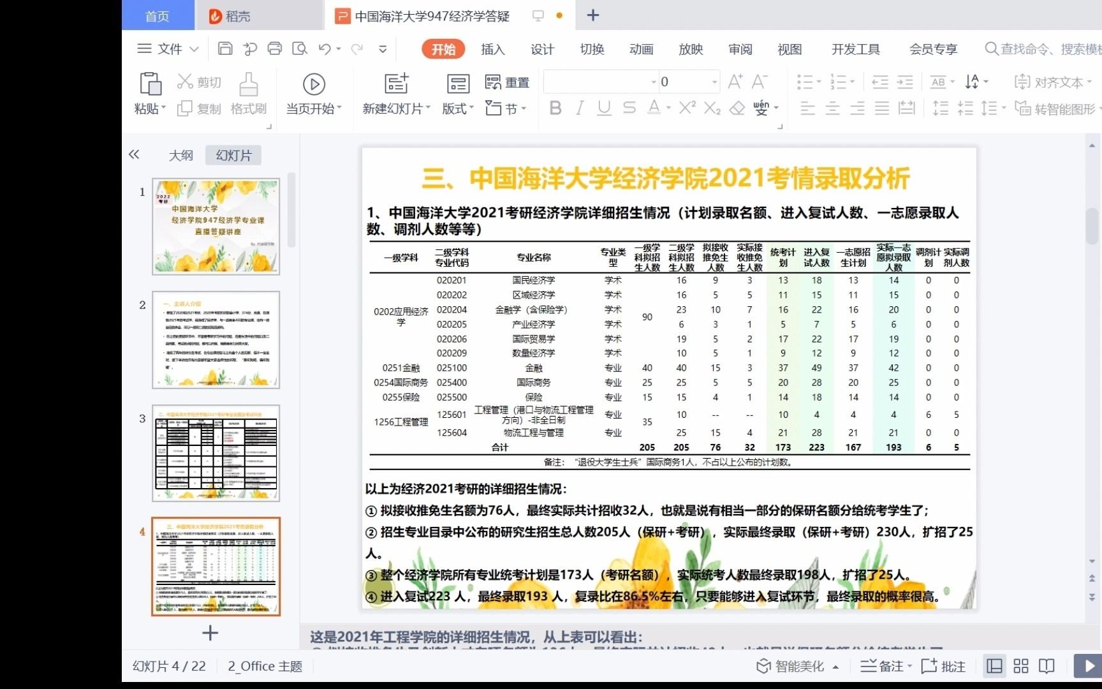Toggle Underline formatting
The width and height of the screenshot is (1102, 689).
click(x=604, y=108)
